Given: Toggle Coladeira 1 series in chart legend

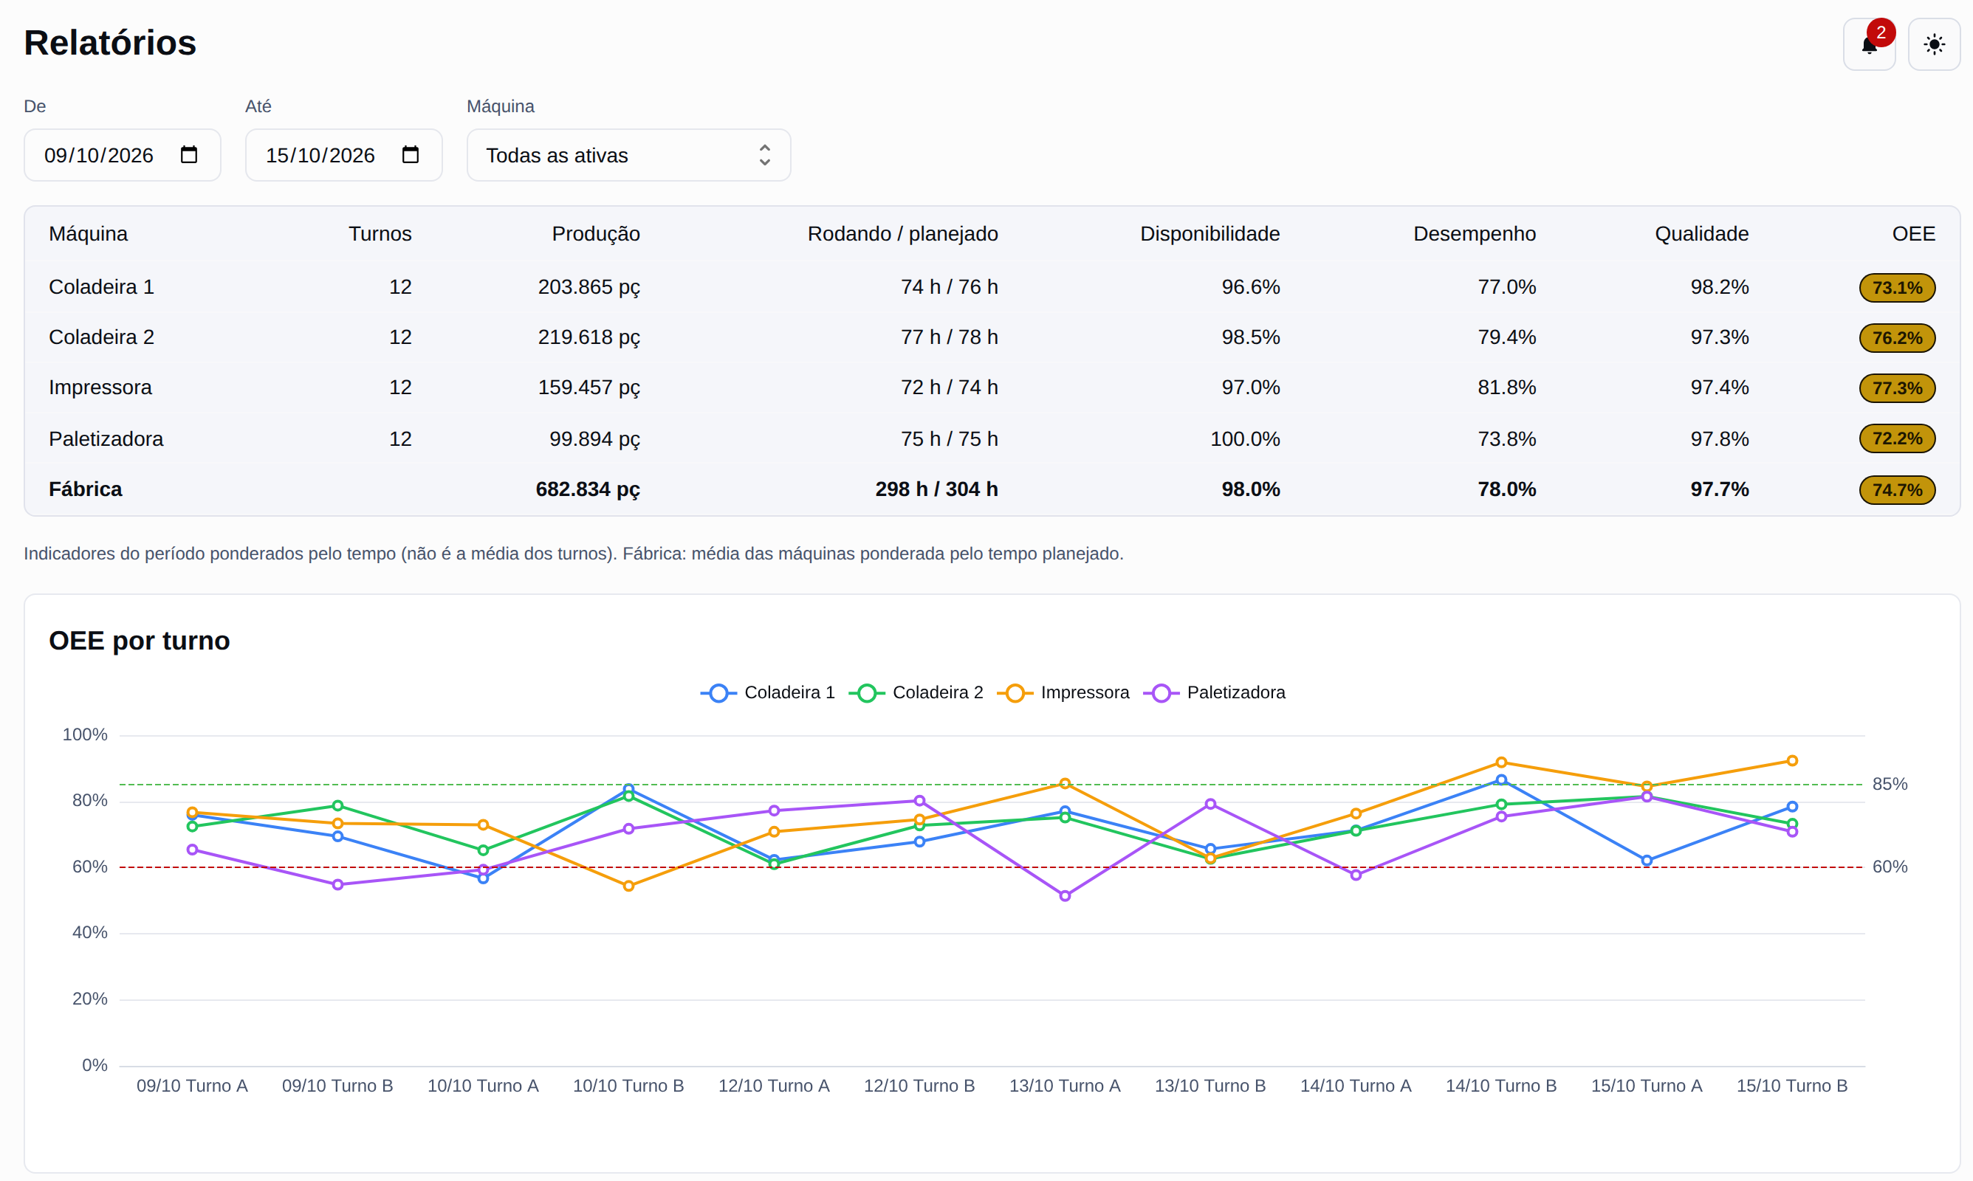Looking at the screenshot, I should point(767,692).
